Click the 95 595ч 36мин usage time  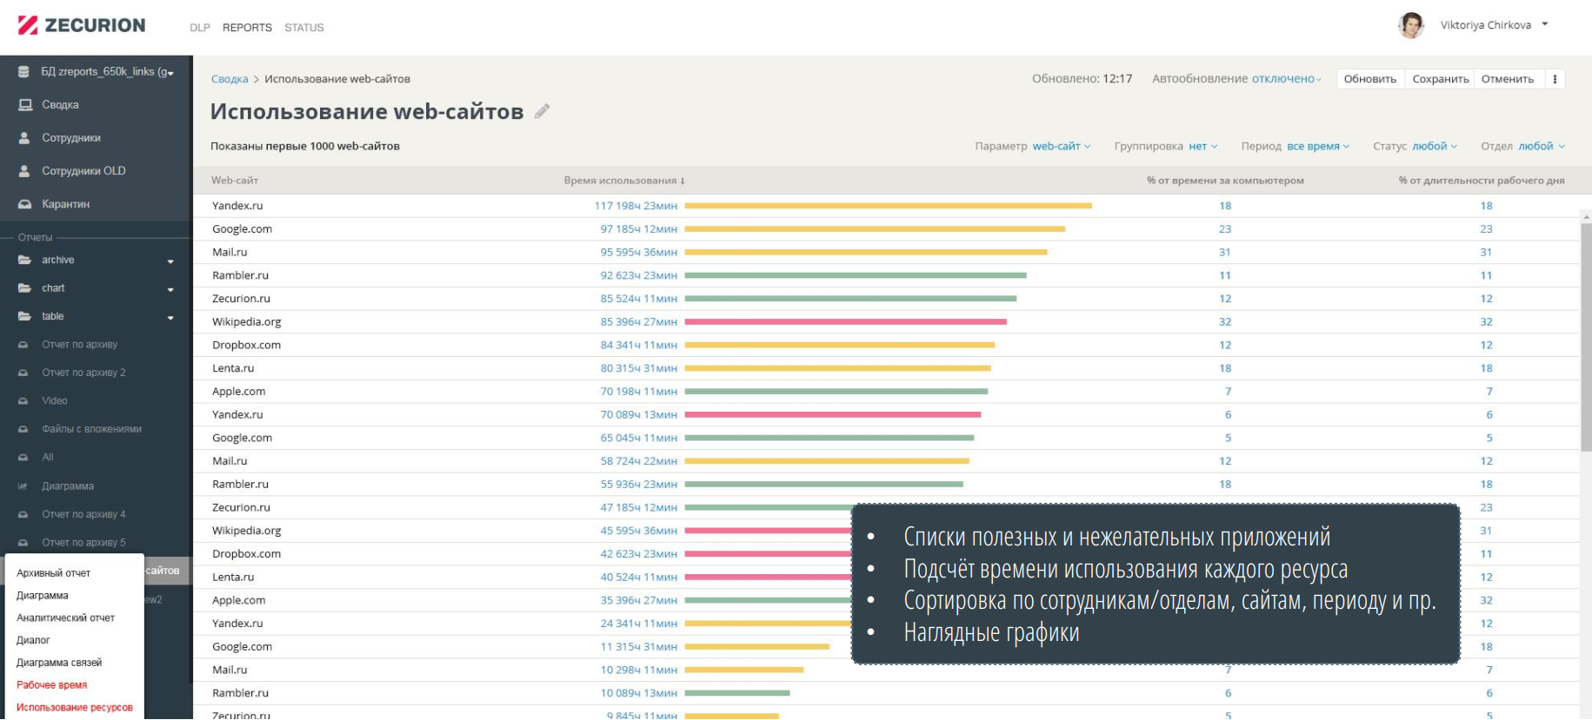pos(639,253)
